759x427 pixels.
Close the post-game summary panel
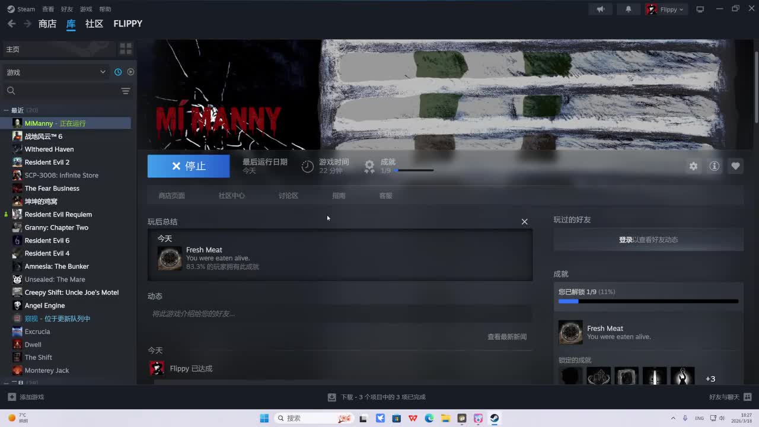point(524,221)
